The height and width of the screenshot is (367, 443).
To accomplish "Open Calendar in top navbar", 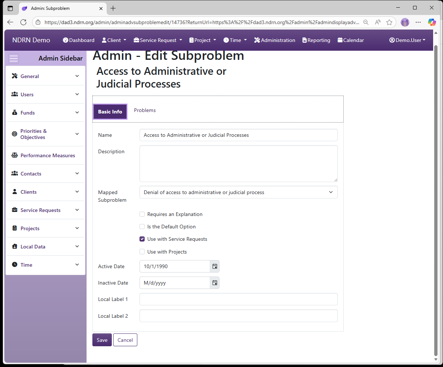I will point(351,40).
